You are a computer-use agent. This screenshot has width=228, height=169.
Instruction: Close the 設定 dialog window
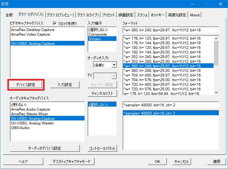pyautogui.click(x=220, y=4)
